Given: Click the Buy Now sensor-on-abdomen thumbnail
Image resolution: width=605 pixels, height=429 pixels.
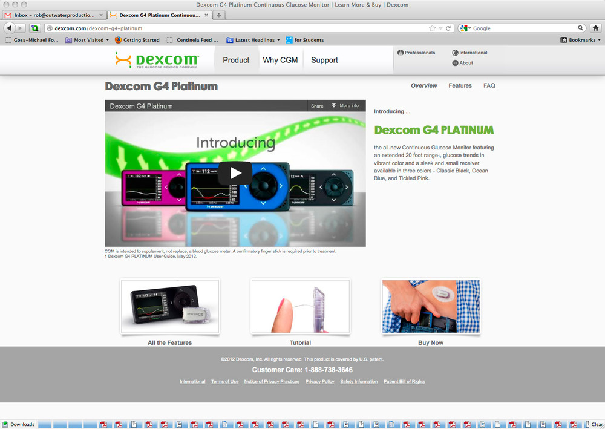Looking at the screenshot, I should pos(431,306).
